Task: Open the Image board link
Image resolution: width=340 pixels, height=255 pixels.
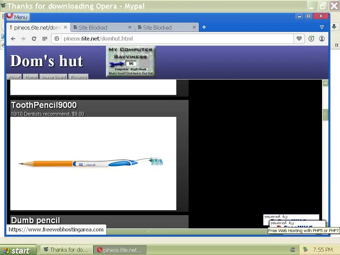Action: coord(53,77)
